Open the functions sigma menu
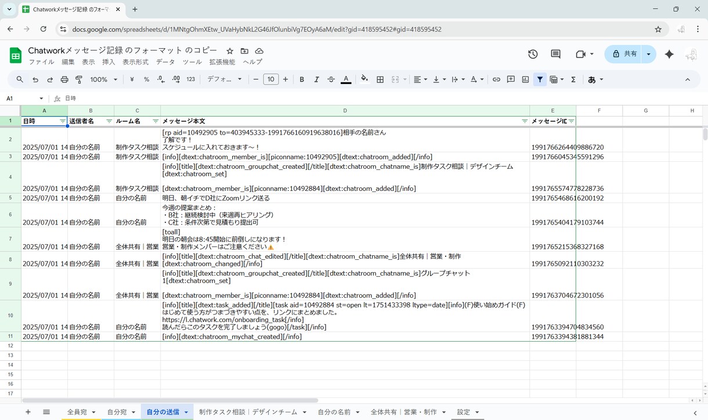 [x=573, y=79]
